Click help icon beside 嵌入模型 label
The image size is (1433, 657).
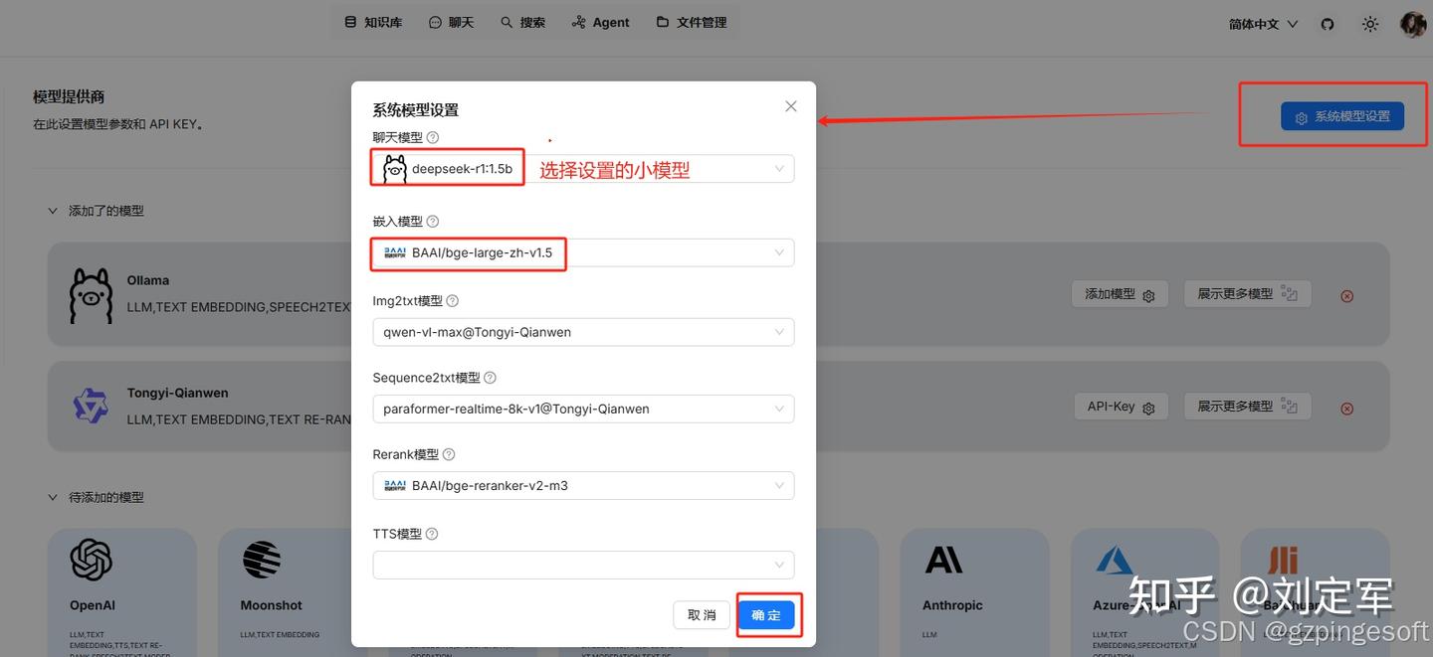(433, 222)
